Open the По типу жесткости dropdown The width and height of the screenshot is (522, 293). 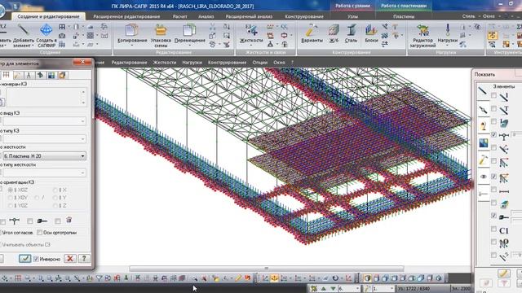[x=44, y=173]
